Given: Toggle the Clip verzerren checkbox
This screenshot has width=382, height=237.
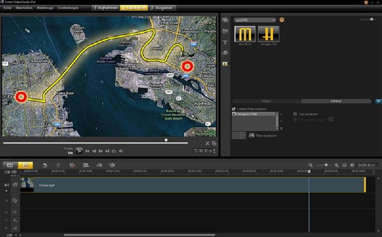Looking at the screenshot, I should pos(295,114).
